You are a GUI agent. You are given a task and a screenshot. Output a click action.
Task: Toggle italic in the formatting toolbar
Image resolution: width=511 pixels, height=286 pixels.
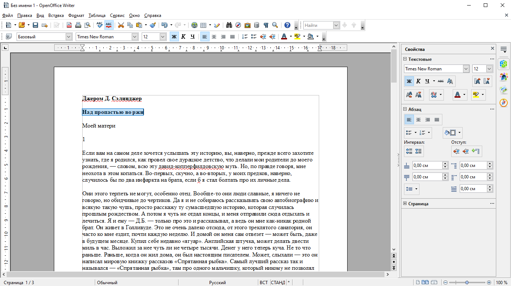(183, 36)
